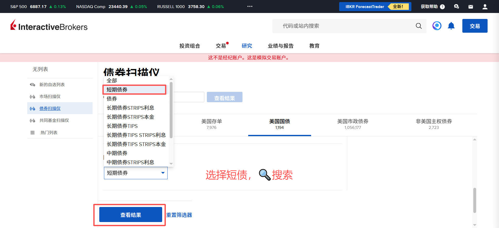499x228 pixels.
Task: Click the 交易 button in header
Action: pyautogui.click(x=475, y=26)
